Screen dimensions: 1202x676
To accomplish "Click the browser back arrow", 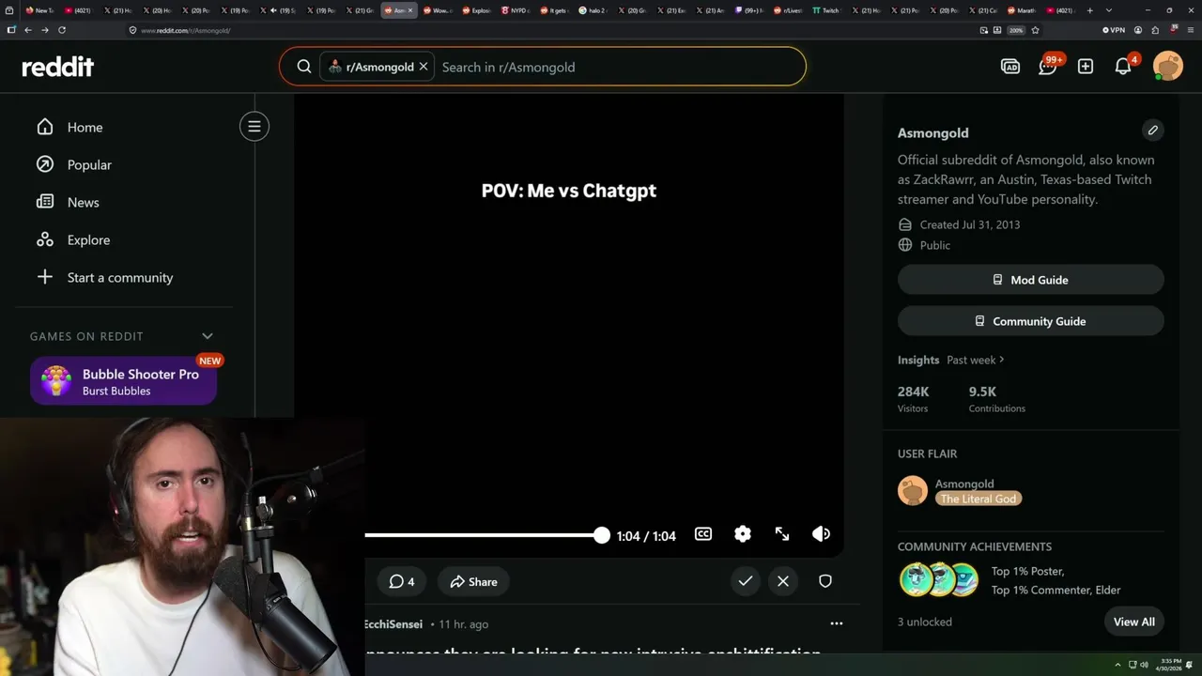I will pos(28,30).
